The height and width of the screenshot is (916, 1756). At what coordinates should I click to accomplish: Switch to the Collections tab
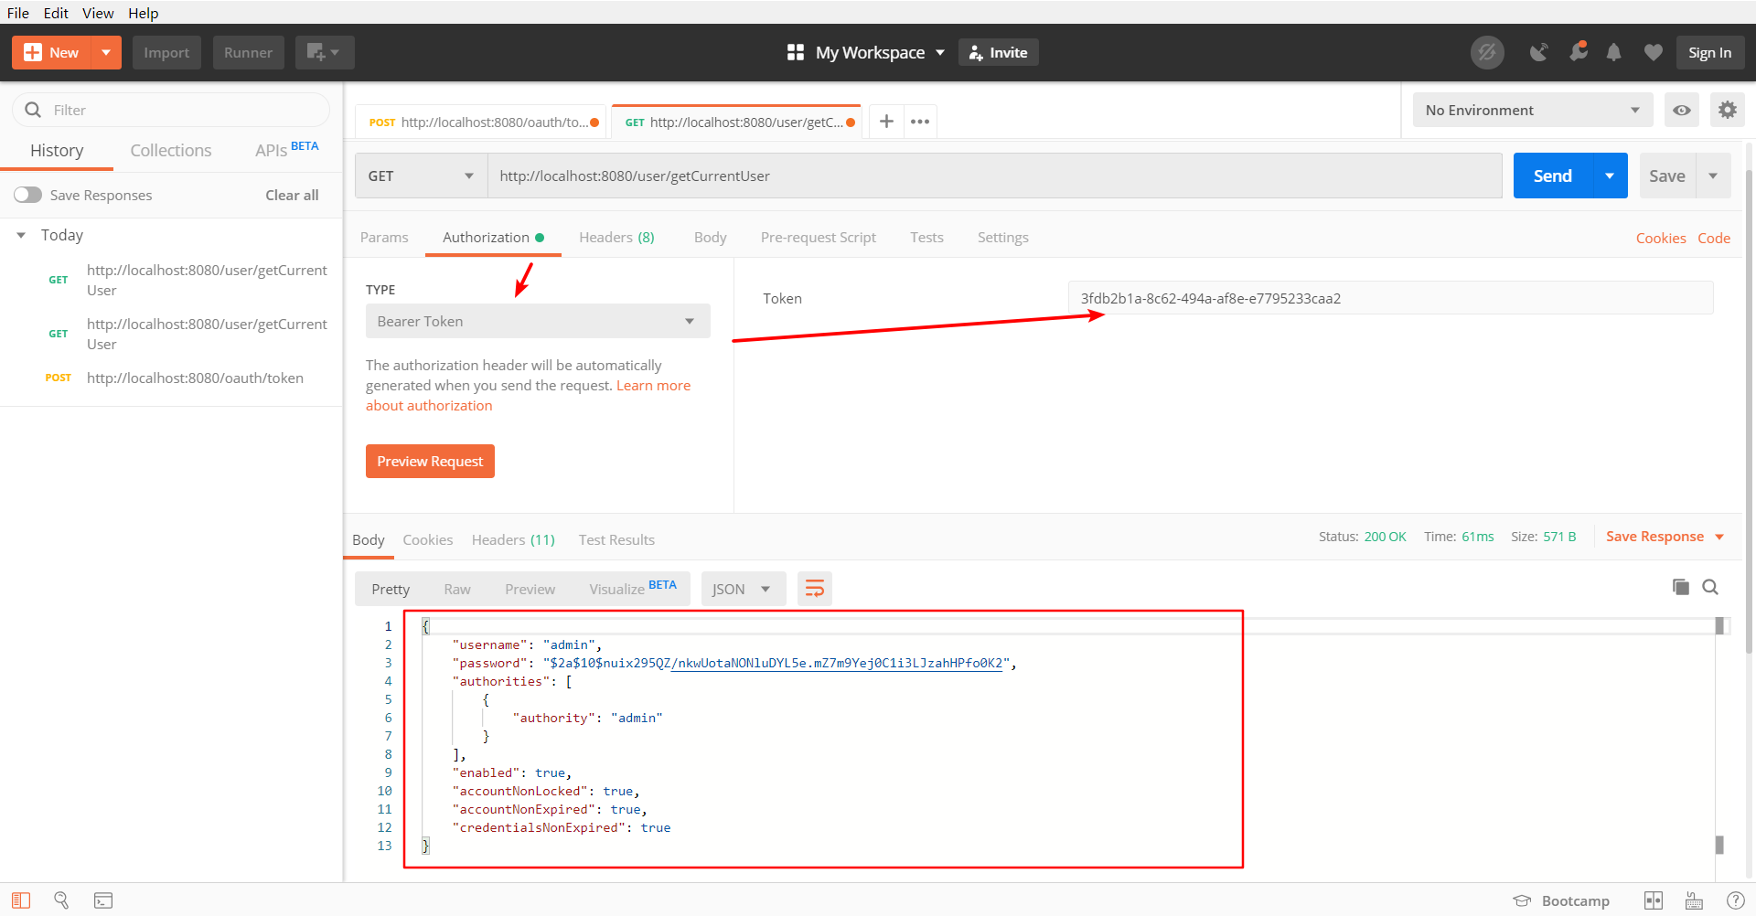pyautogui.click(x=170, y=151)
